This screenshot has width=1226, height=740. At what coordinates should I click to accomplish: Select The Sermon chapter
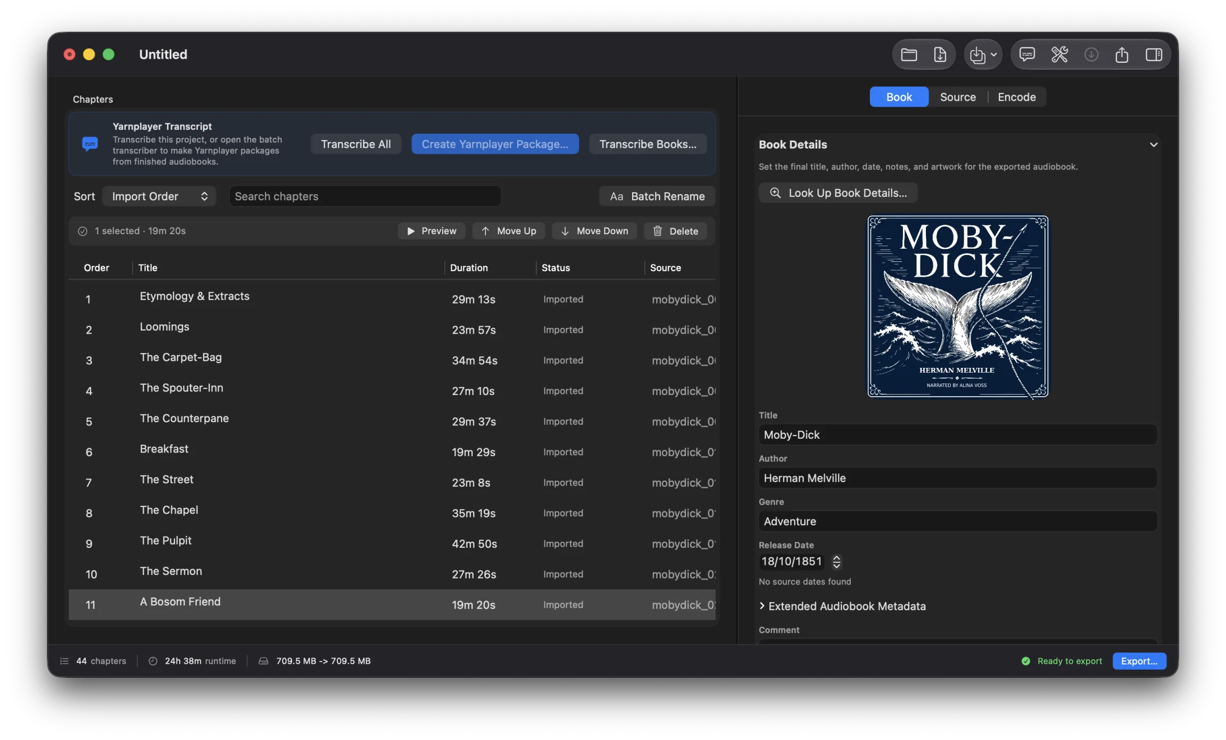[x=392, y=573]
